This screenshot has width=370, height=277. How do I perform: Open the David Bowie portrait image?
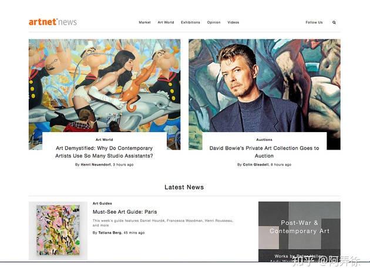pyautogui.click(x=264, y=85)
